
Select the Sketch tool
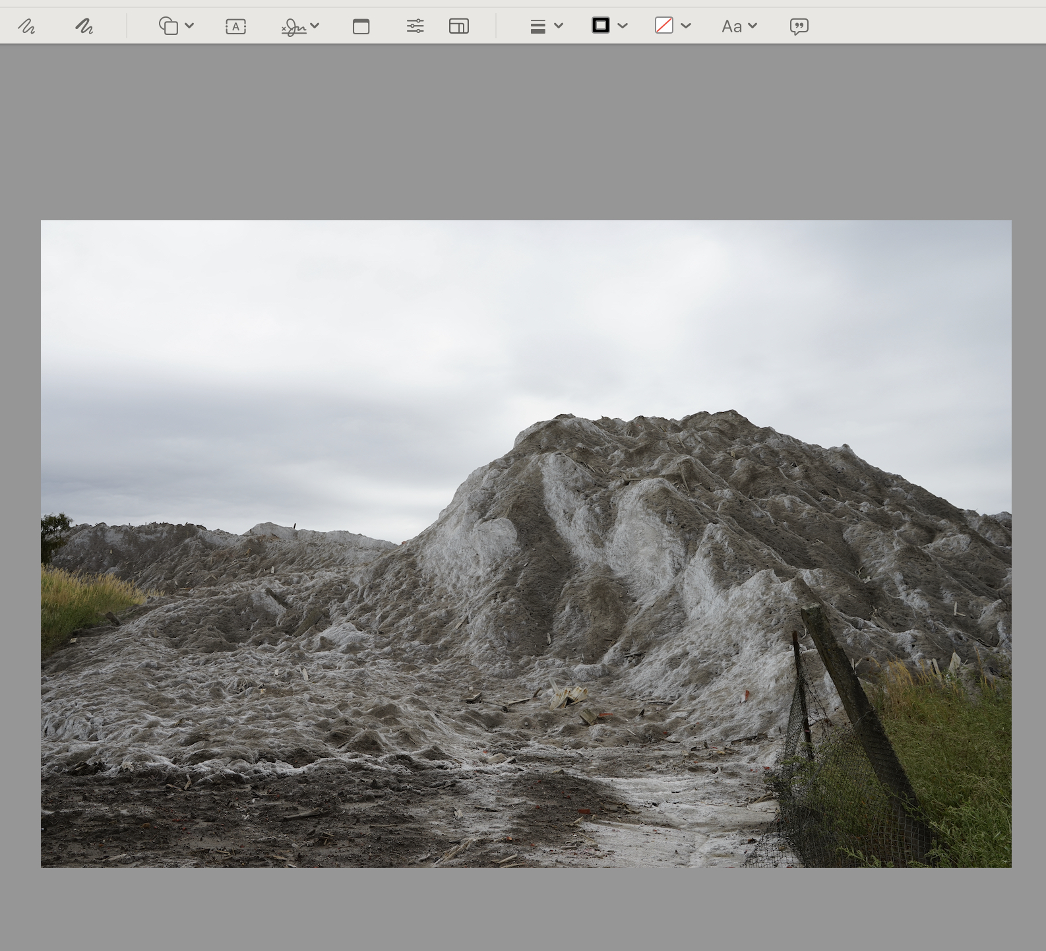(26, 26)
